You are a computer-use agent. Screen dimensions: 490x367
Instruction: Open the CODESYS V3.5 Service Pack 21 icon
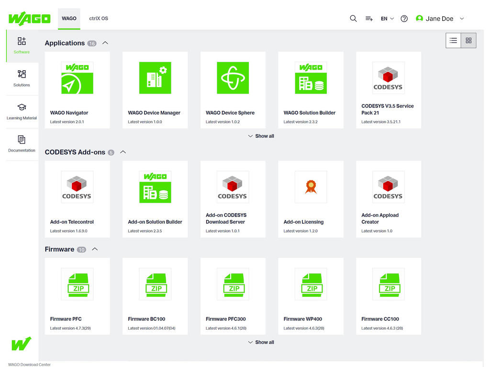coord(388,78)
